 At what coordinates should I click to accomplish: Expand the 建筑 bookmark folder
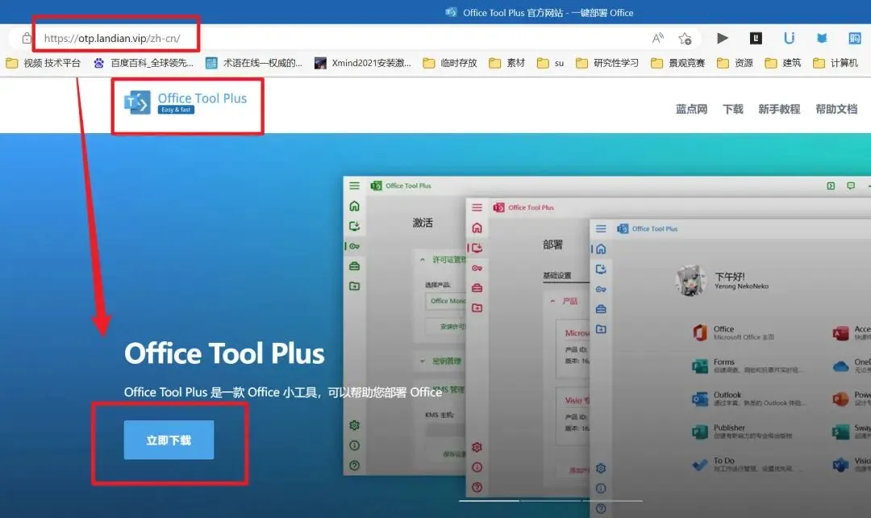coord(782,63)
